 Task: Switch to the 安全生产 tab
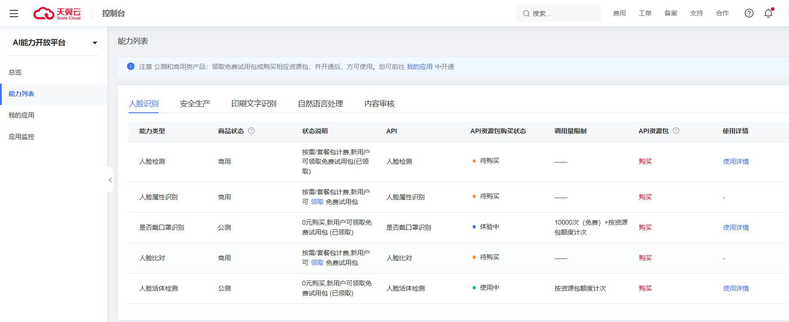click(195, 104)
